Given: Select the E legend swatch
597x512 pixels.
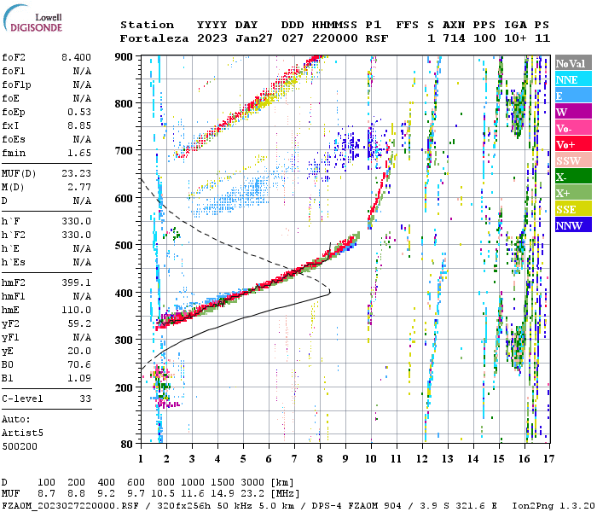Looking at the screenshot, I should coord(573,96).
